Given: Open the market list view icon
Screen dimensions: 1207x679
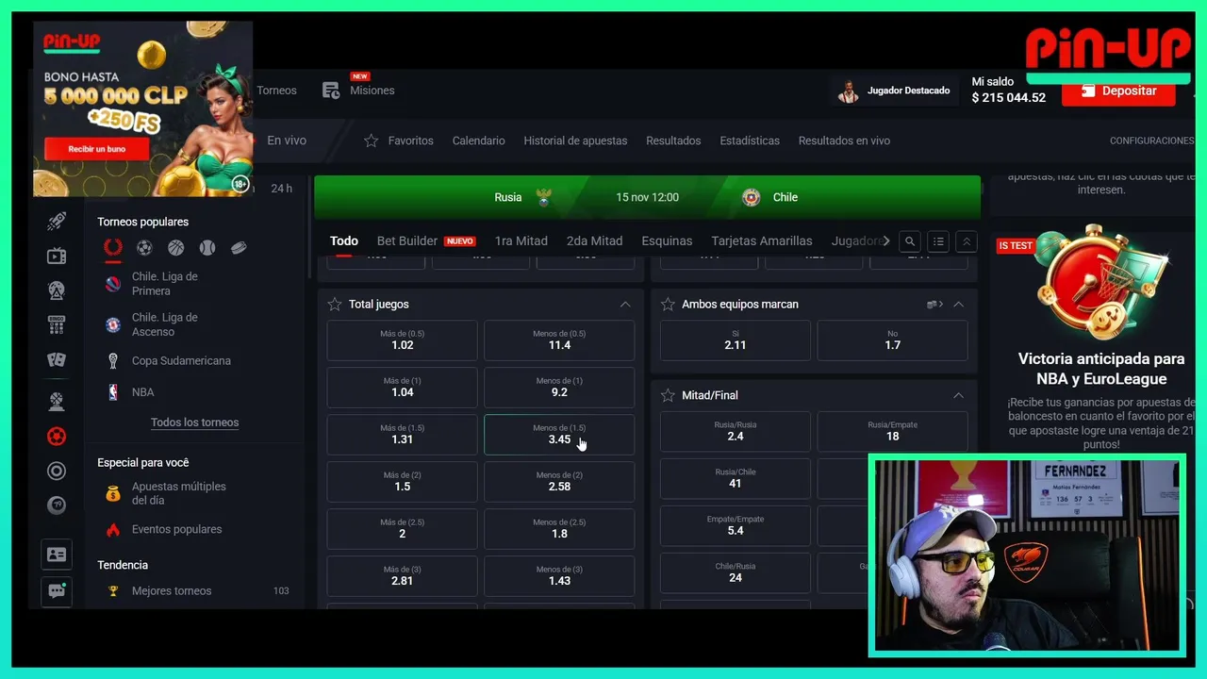Looking at the screenshot, I should pyautogui.click(x=938, y=241).
